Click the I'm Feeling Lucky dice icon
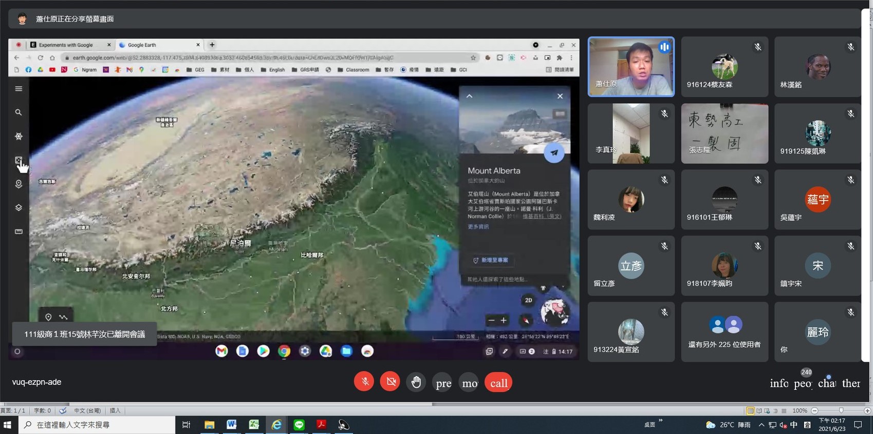The height and width of the screenshot is (434, 873). pos(18,161)
